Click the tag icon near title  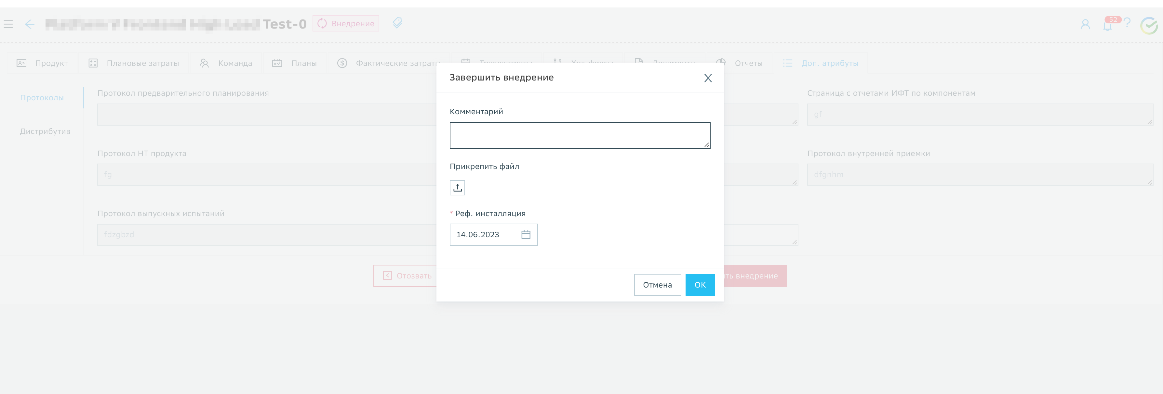(397, 23)
